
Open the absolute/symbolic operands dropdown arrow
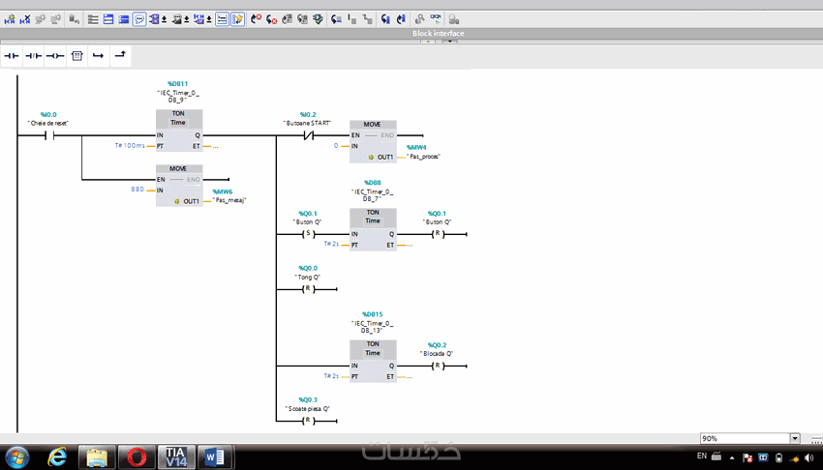tap(164, 20)
